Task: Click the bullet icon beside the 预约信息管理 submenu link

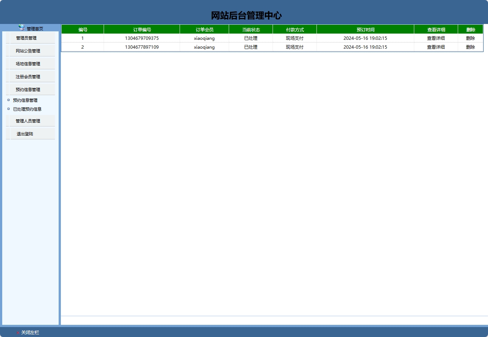Action: pos(8,100)
